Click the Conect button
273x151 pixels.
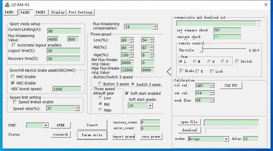click(92, 125)
